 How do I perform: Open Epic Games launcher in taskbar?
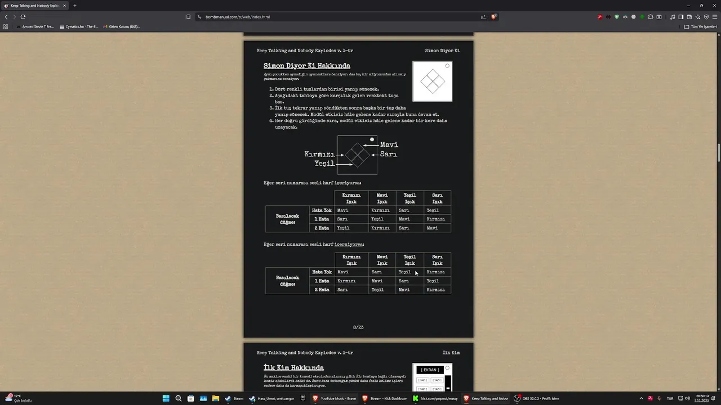click(303, 398)
